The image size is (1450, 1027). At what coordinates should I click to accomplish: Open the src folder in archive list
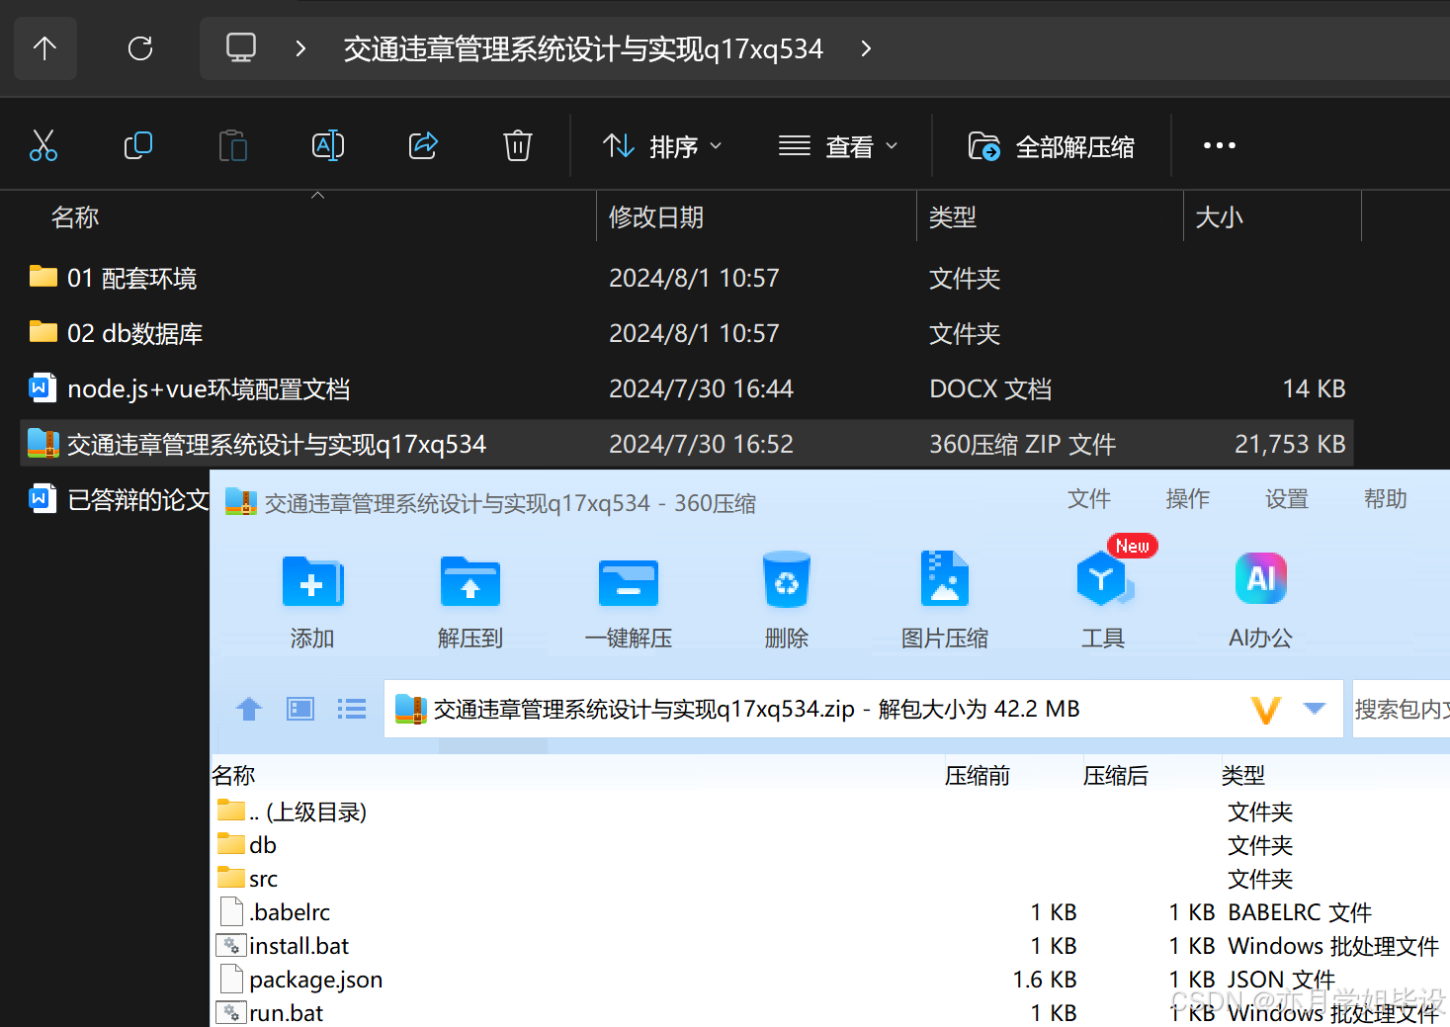262,878
